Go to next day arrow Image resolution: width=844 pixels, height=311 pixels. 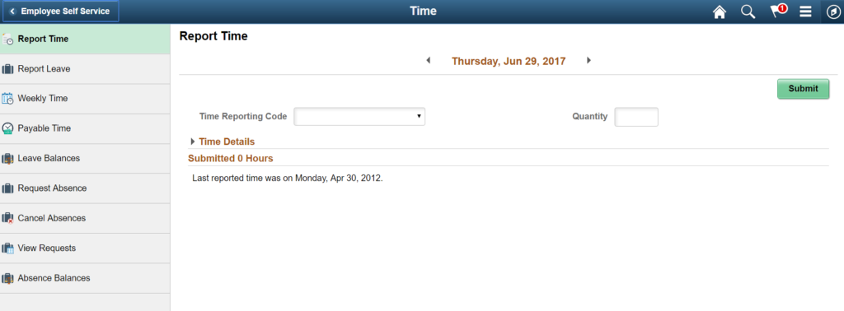point(588,60)
